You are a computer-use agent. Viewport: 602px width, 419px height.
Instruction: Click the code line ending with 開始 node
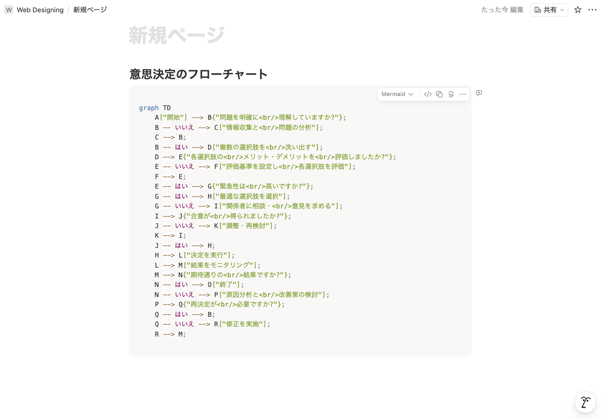point(250,118)
